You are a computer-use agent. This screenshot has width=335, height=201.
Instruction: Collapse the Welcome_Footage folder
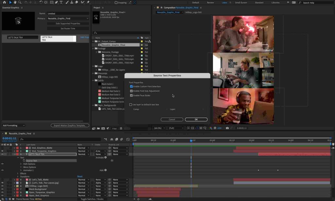point(97,52)
